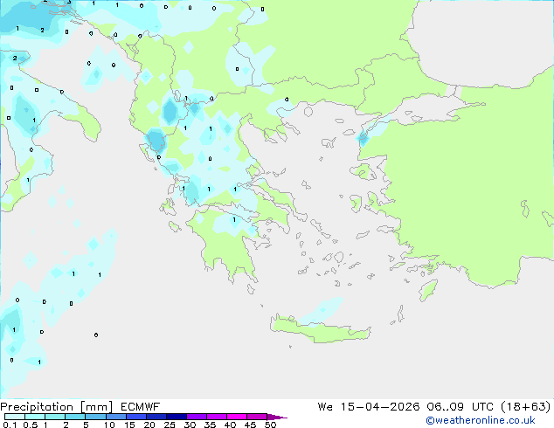The height and width of the screenshot is (428, 554).
Task: Choose the 10–15 mm blue legend swatch
Action: 115,417
